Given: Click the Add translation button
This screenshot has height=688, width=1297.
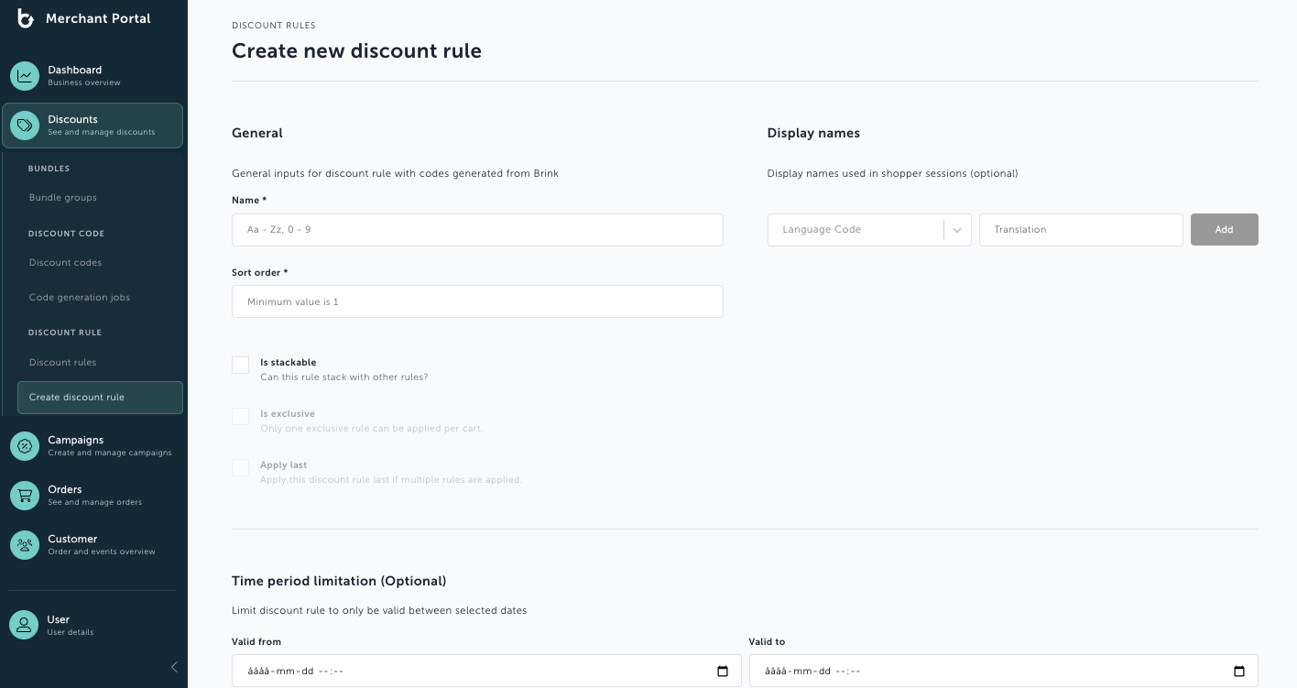Looking at the screenshot, I should (x=1225, y=230).
